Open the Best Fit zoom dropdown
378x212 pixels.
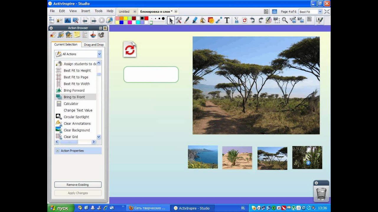click(310, 12)
